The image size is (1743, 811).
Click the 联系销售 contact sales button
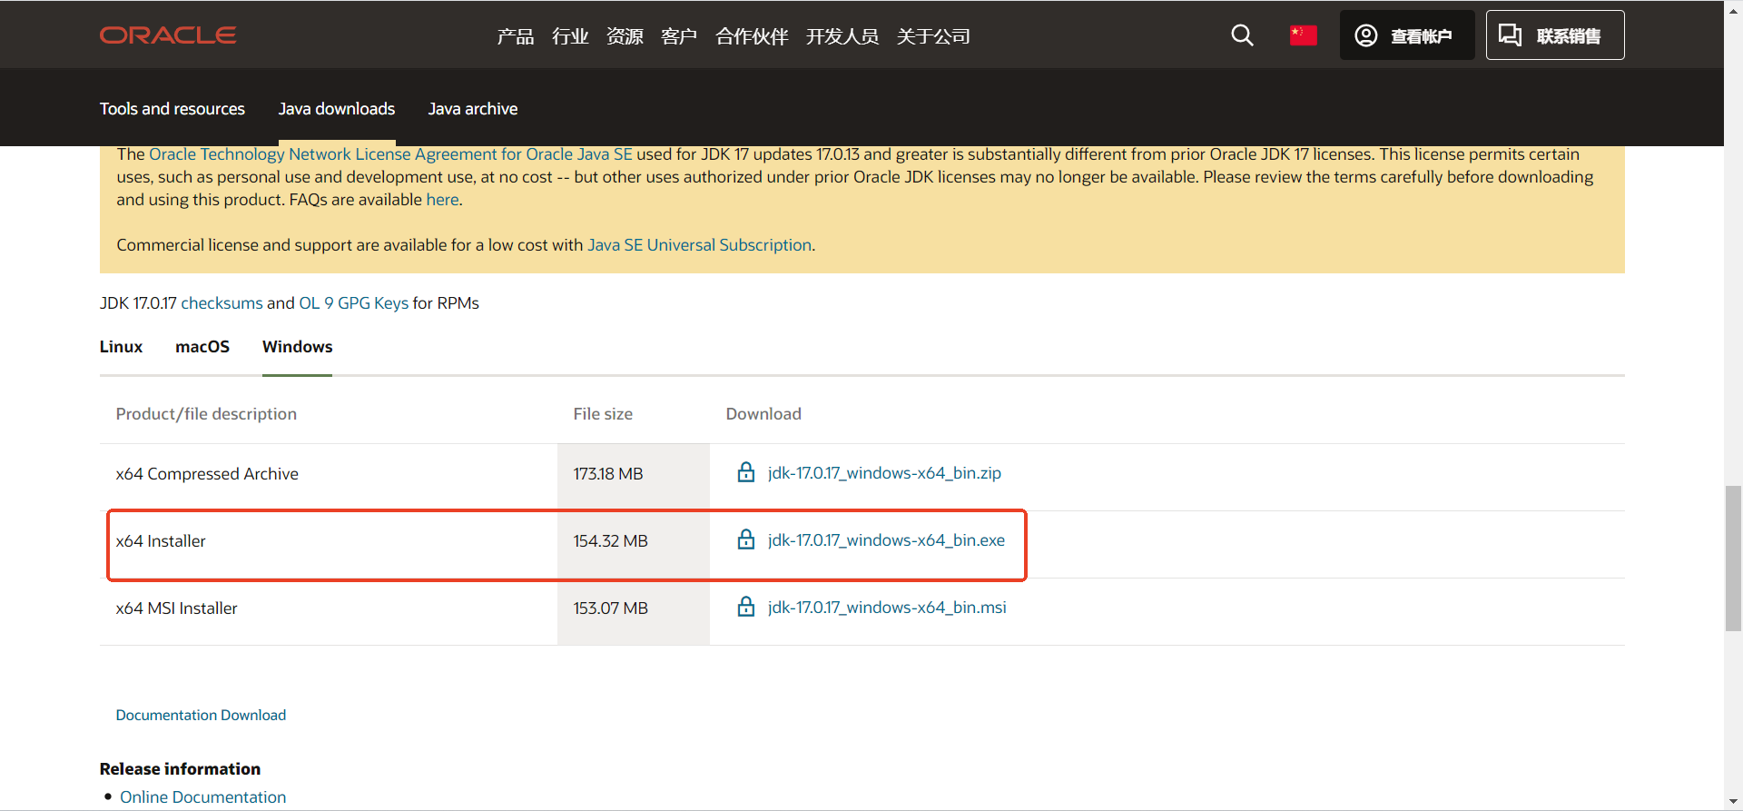tap(1554, 35)
